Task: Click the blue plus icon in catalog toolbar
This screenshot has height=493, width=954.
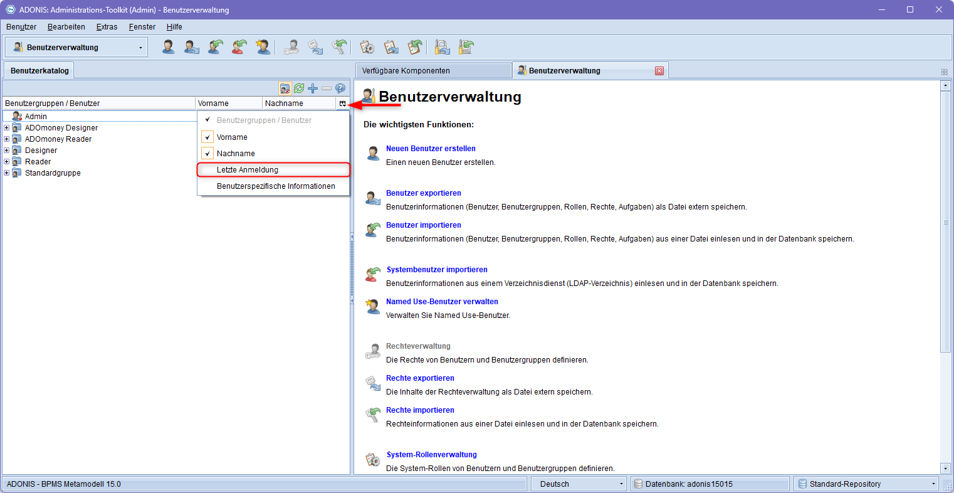Action: (313, 88)
